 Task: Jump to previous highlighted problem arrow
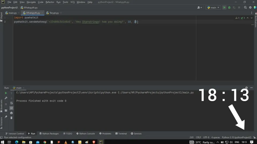point(248,18)
